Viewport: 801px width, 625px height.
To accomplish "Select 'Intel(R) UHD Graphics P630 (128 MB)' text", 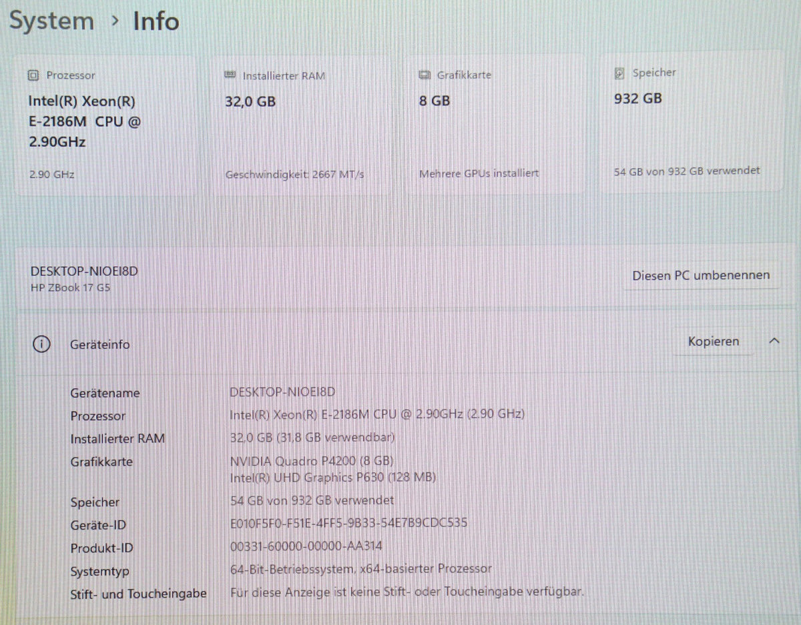I will point(332,478).
